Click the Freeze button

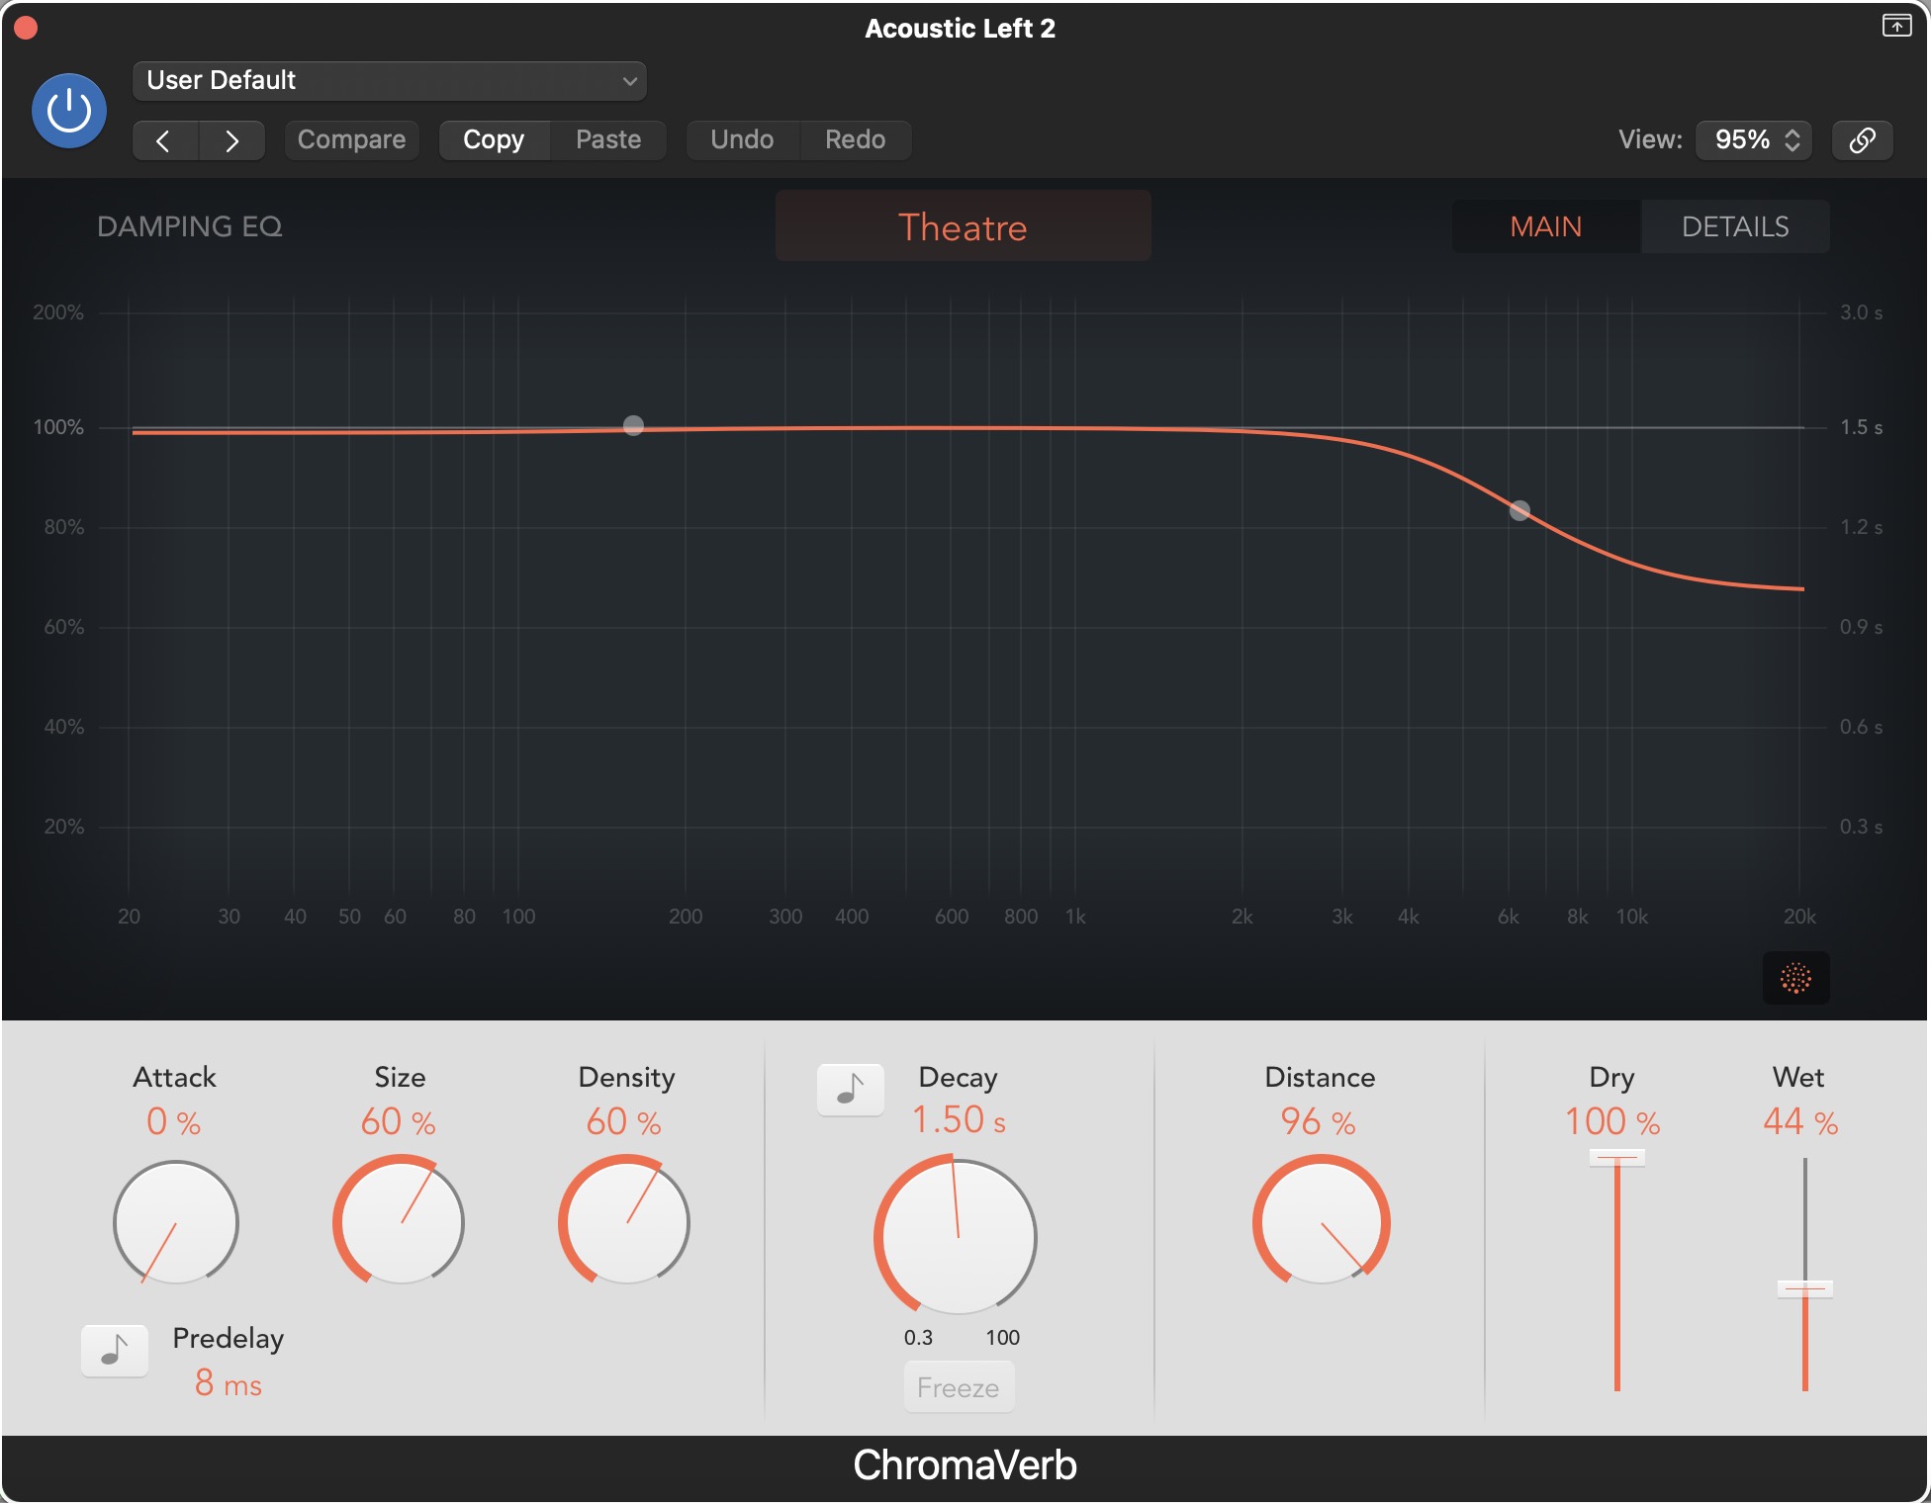(x=959, y=1387)
